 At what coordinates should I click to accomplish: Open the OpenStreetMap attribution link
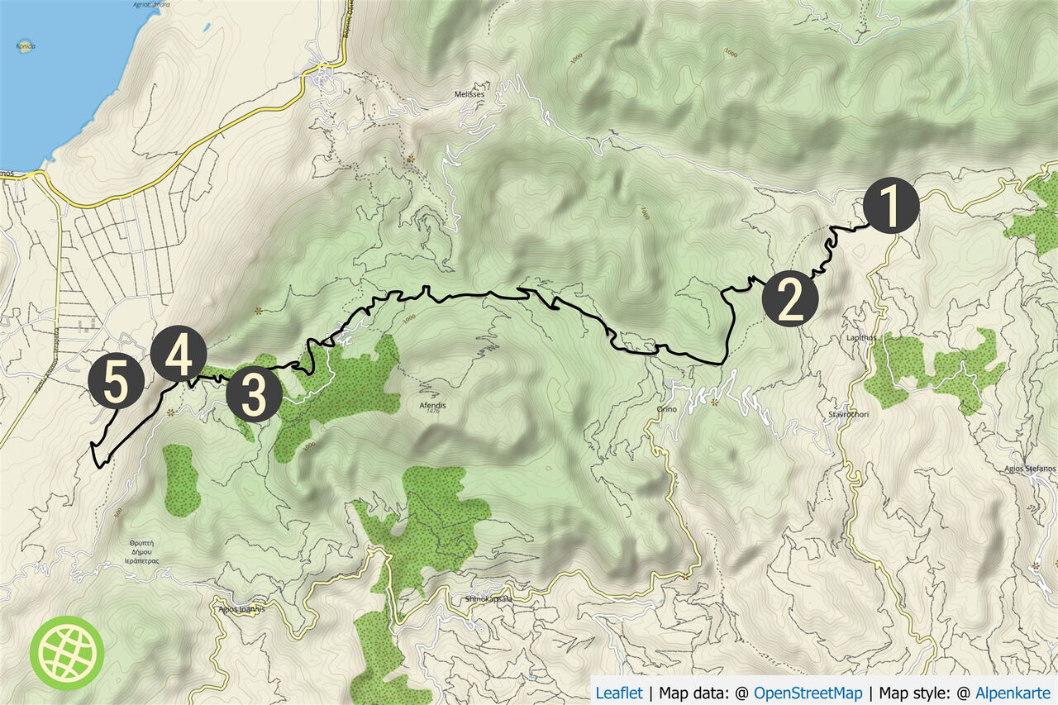click(x=808, y=693)
